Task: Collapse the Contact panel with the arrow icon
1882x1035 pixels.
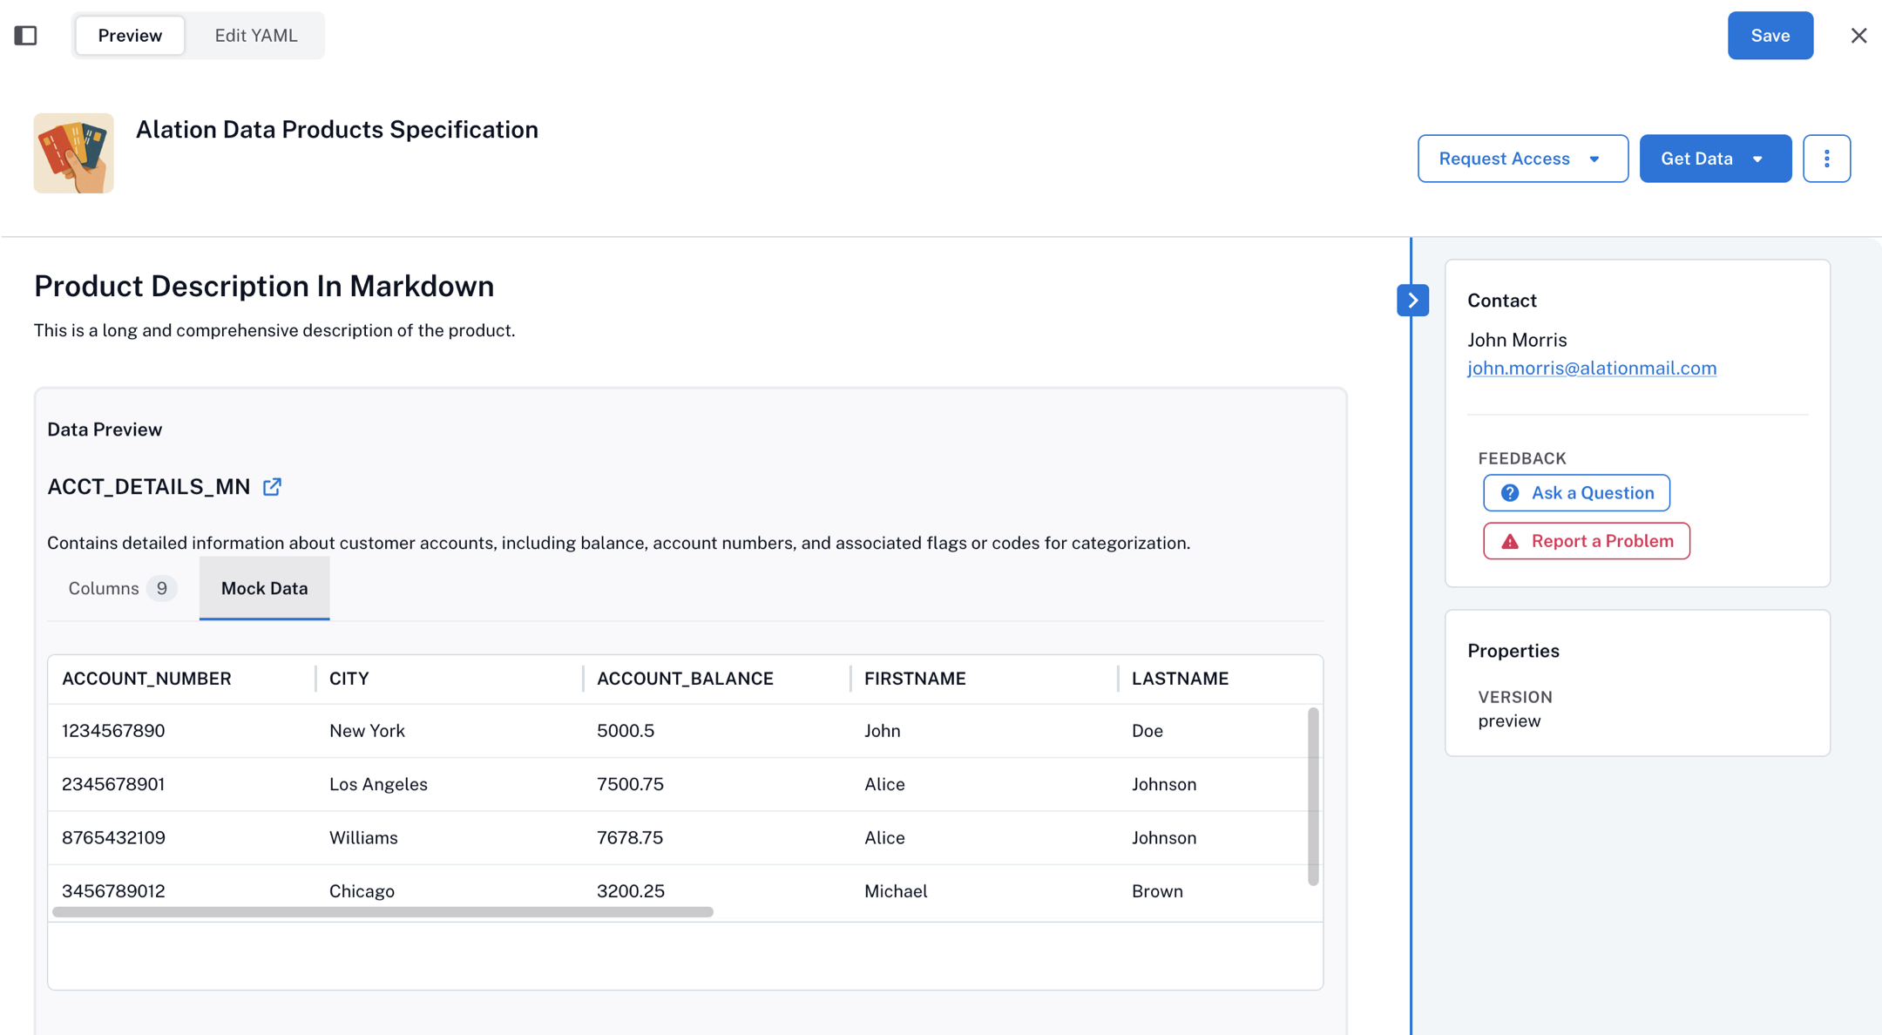Action: (x=1412, y=300)
